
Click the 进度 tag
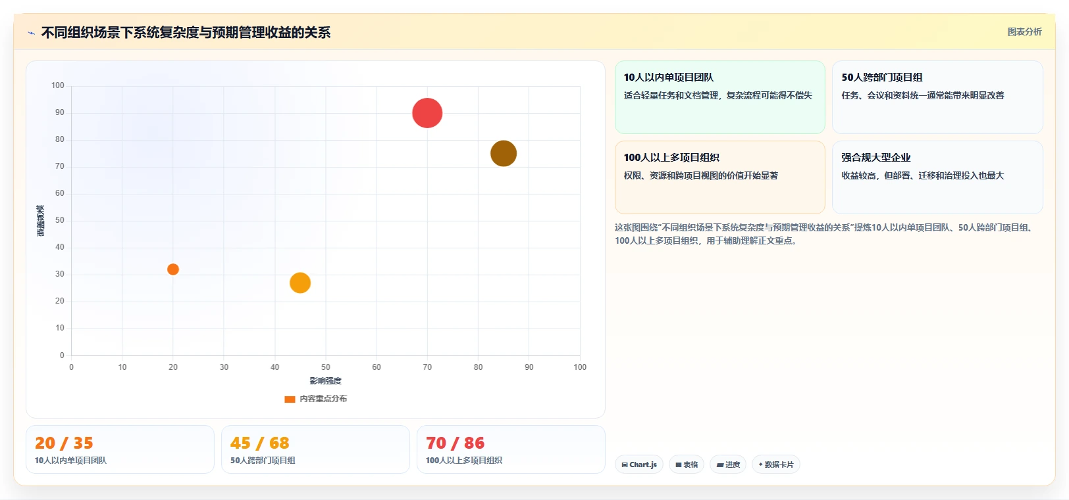[728, 465]
